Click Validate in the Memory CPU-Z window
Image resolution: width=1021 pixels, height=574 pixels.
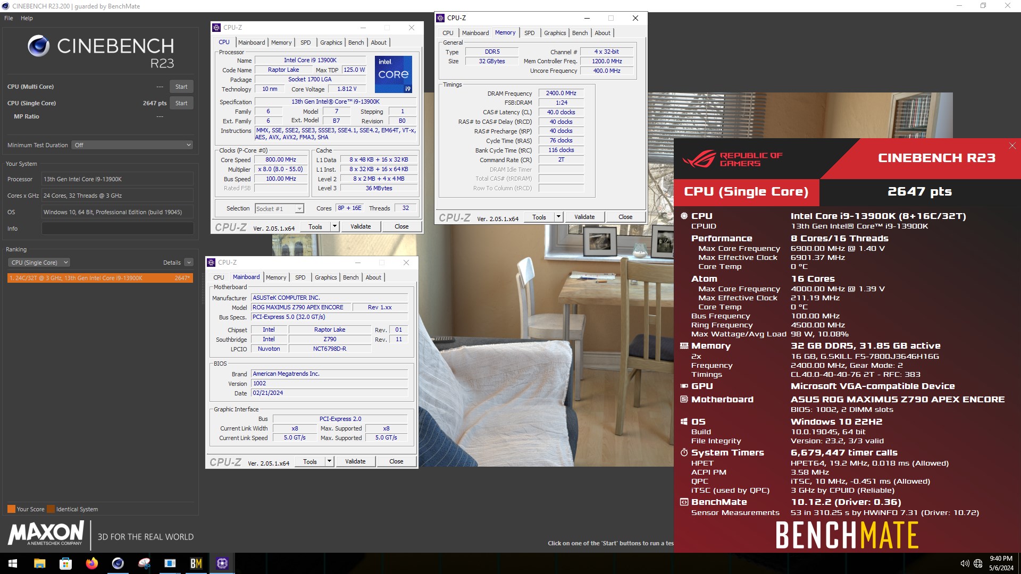coord(584,217)
